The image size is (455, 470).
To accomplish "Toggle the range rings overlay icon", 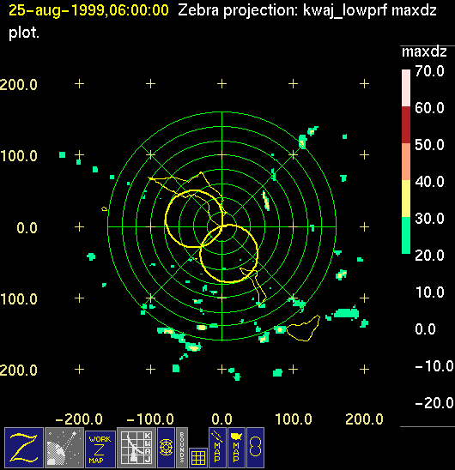I will pyautogui.click(x=166, y=448).
